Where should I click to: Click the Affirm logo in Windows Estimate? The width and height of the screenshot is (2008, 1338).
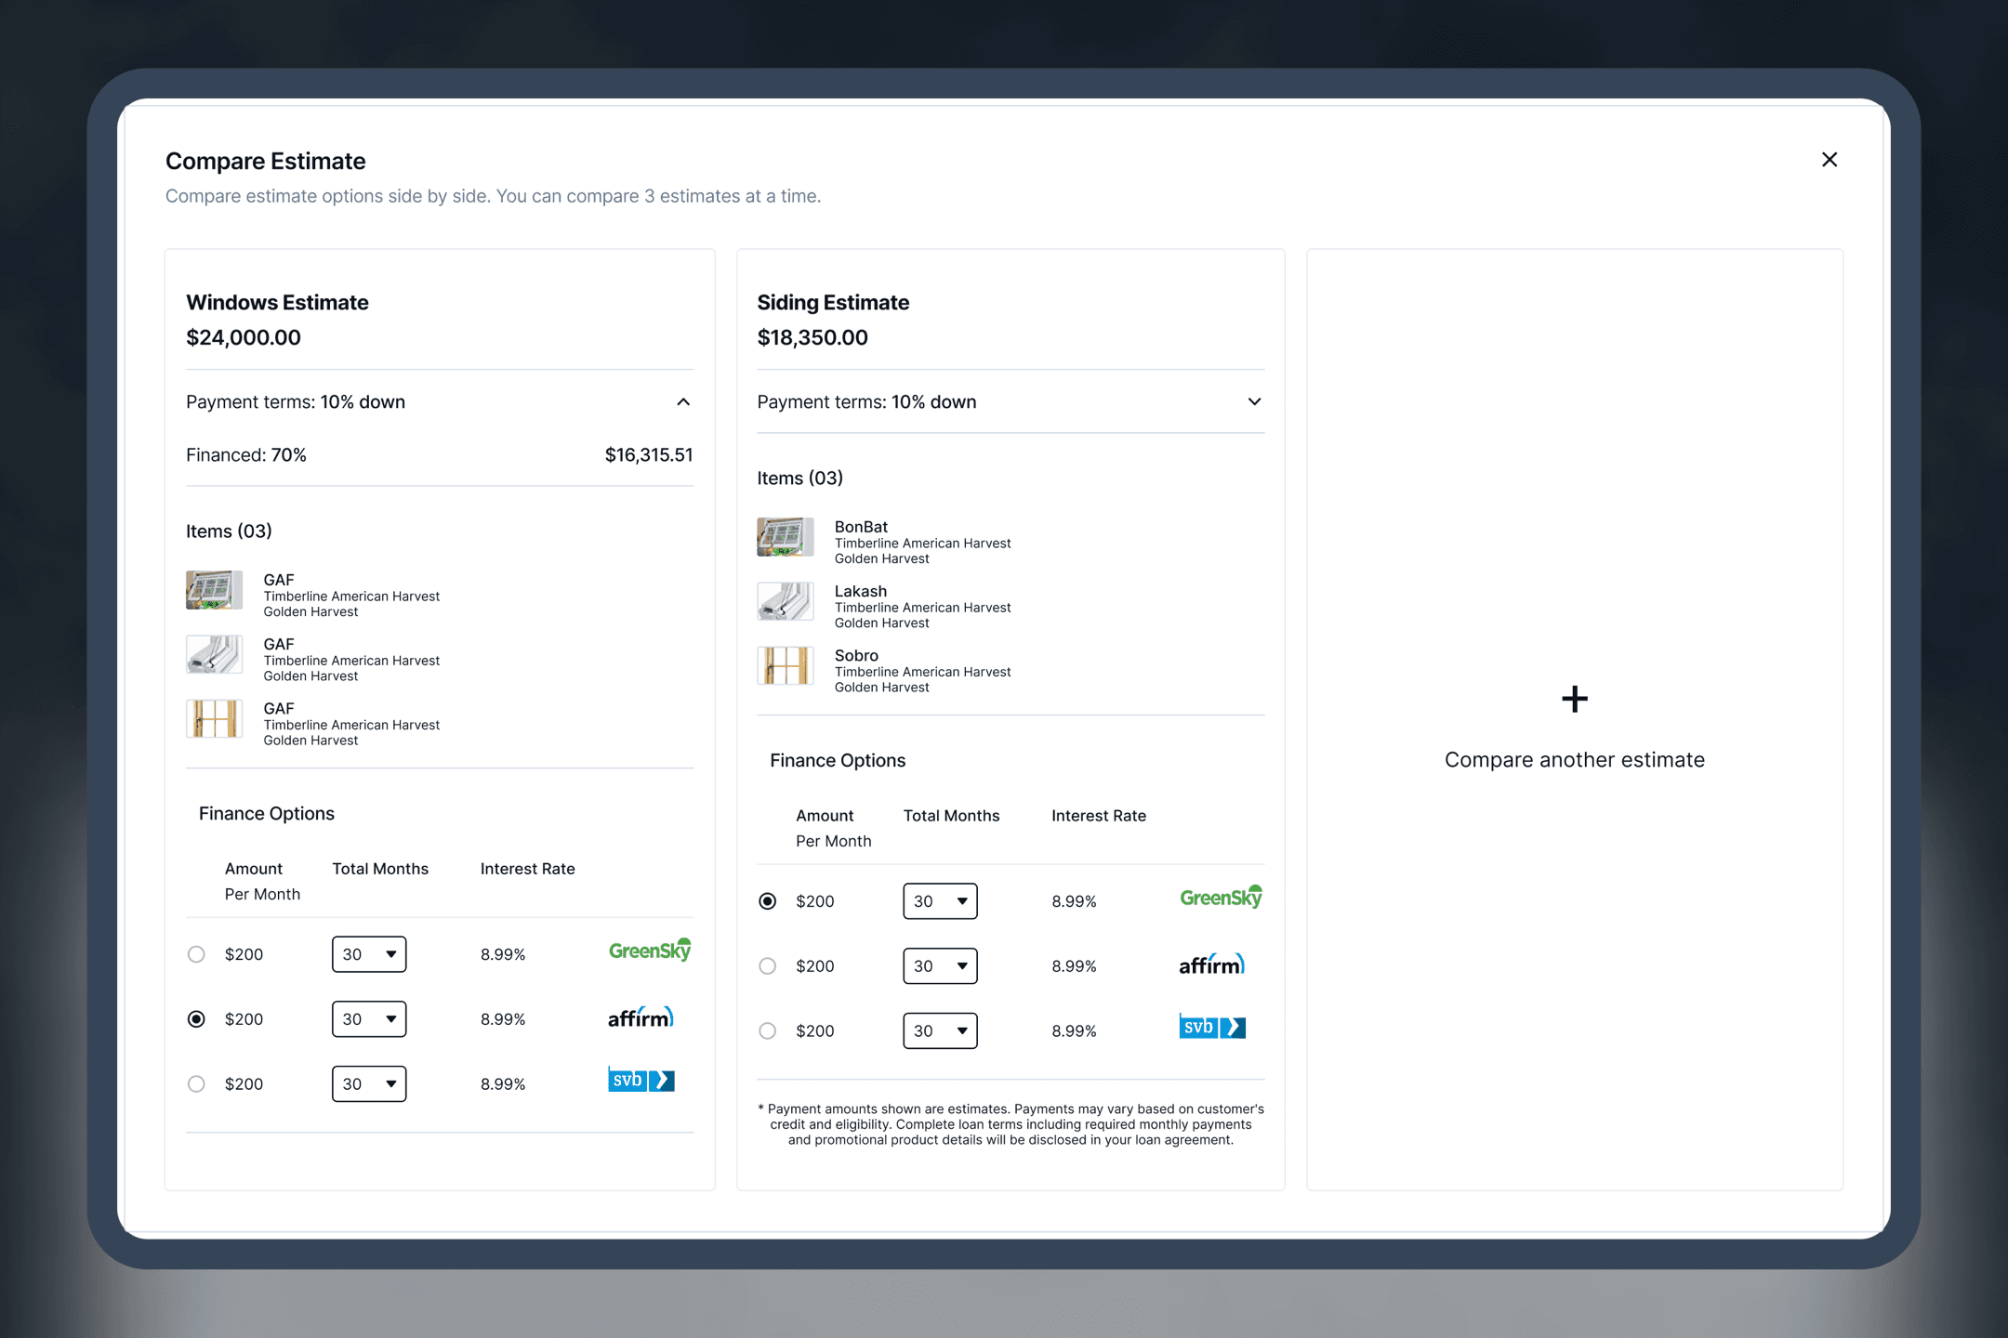641,1017
